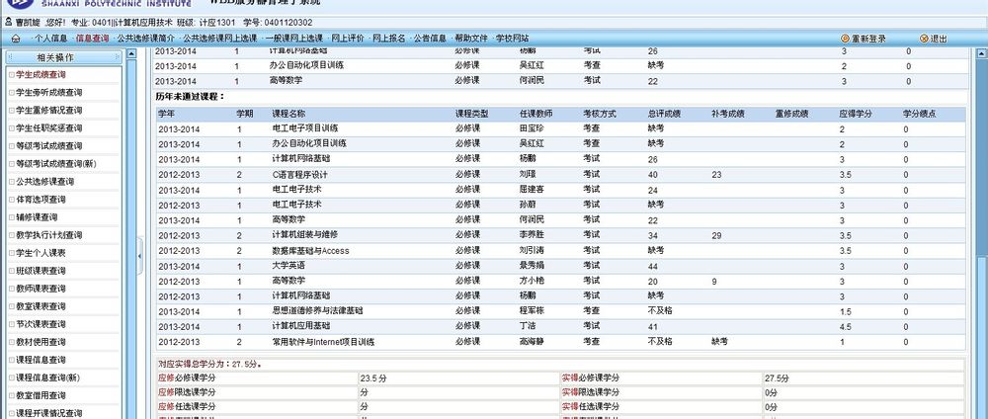Open the 帮助文件 menu
This screenshot has height=419, width=988.
(471, 39)
